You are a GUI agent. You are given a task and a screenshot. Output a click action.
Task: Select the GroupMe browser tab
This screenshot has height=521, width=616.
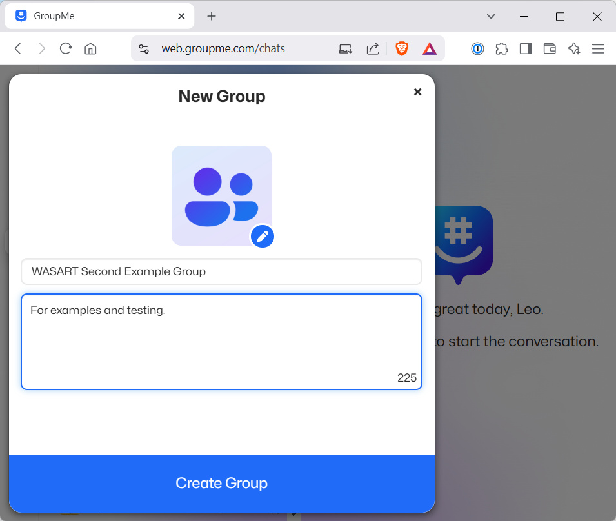tap(99, 16)
